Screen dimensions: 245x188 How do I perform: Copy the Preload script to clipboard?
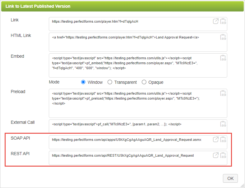coord(223,93)
